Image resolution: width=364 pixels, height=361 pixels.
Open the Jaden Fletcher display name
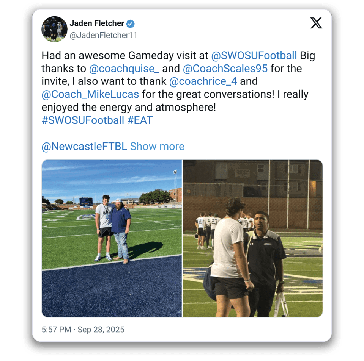pyautogui.click(x=97, y=23)
